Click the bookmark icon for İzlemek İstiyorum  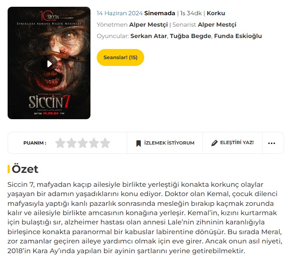pos(139,143)
